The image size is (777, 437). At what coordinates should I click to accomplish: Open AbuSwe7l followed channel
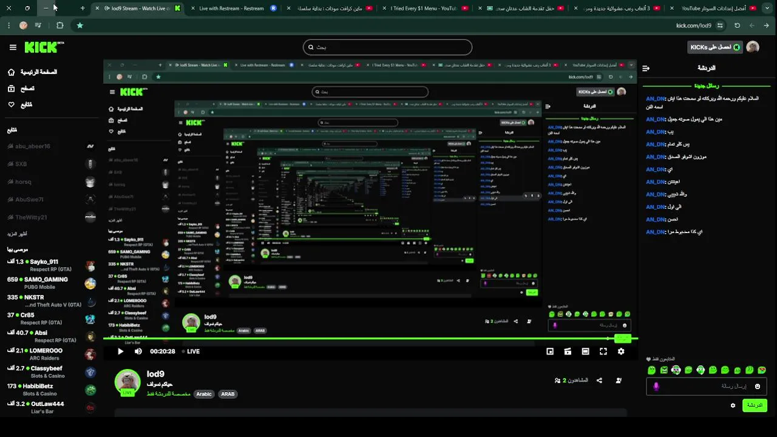pos(51,199)
